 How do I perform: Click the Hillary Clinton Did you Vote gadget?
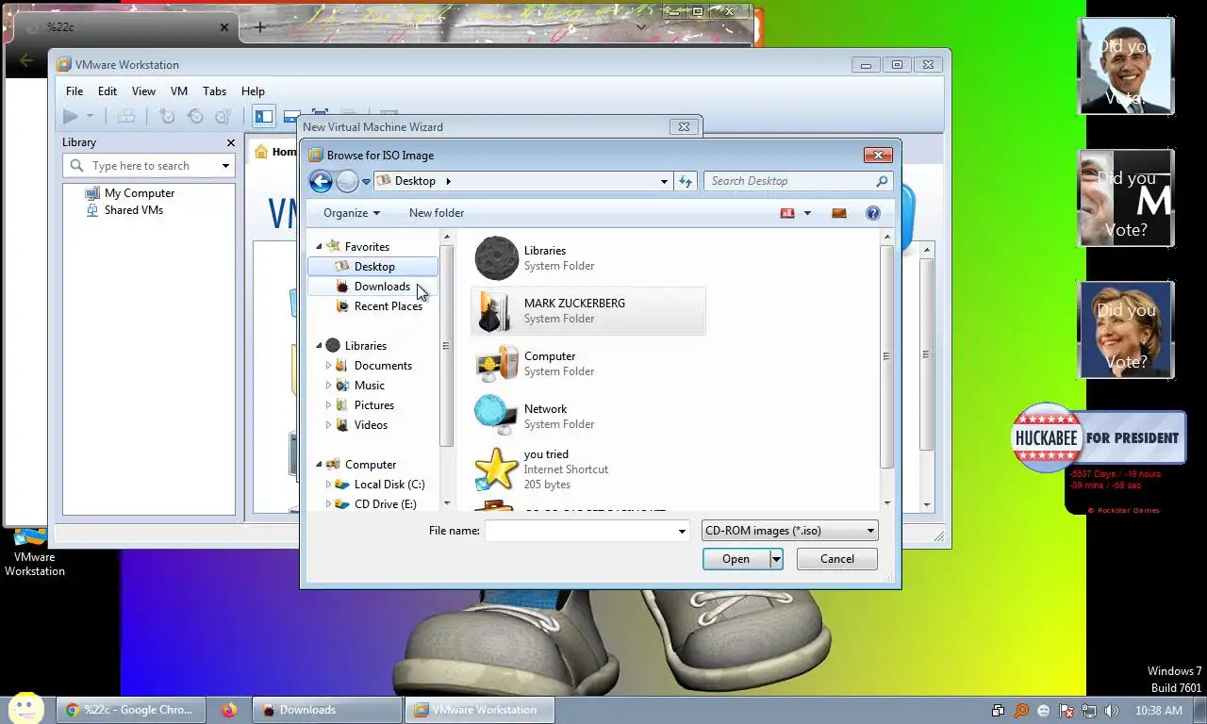point(1126,330)
